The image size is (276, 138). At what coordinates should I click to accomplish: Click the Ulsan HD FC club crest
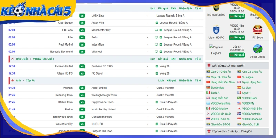(x=216, y=30)
